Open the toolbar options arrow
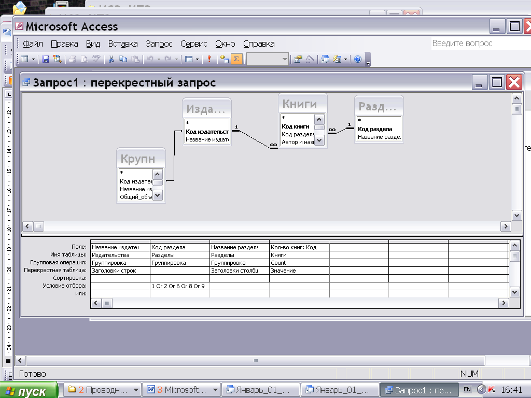Image resolution: width=531 pixels, height=398 pixels. [368, 60]
